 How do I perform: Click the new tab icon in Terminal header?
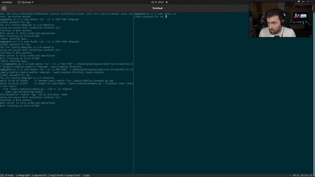[4, 8]
